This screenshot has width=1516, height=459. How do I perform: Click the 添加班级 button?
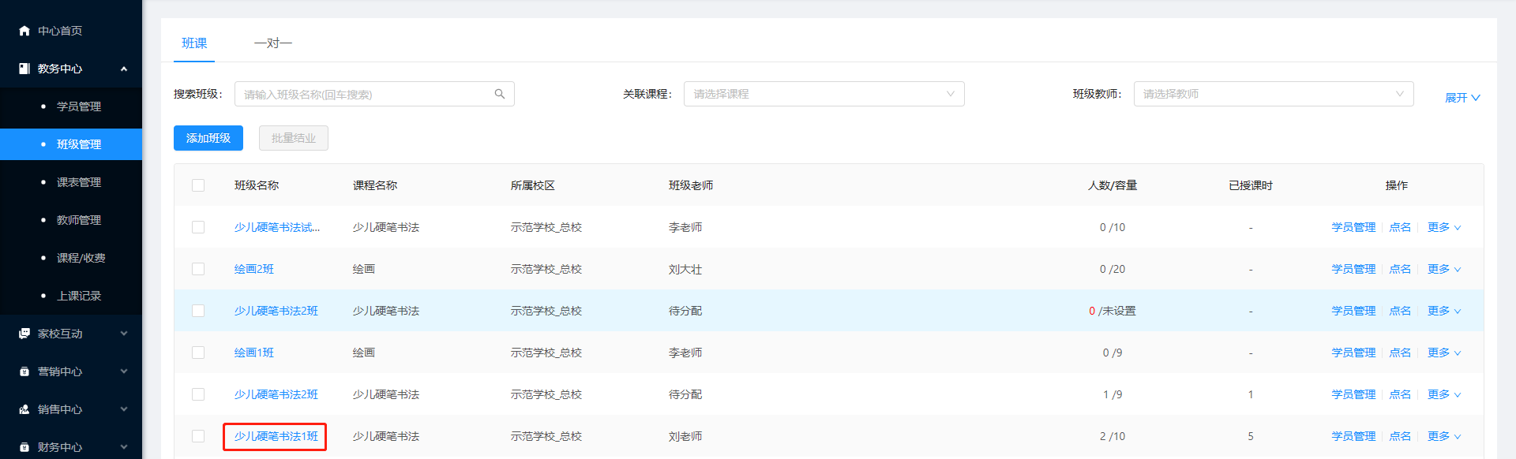pyautogui.click(x=208, y=138)
